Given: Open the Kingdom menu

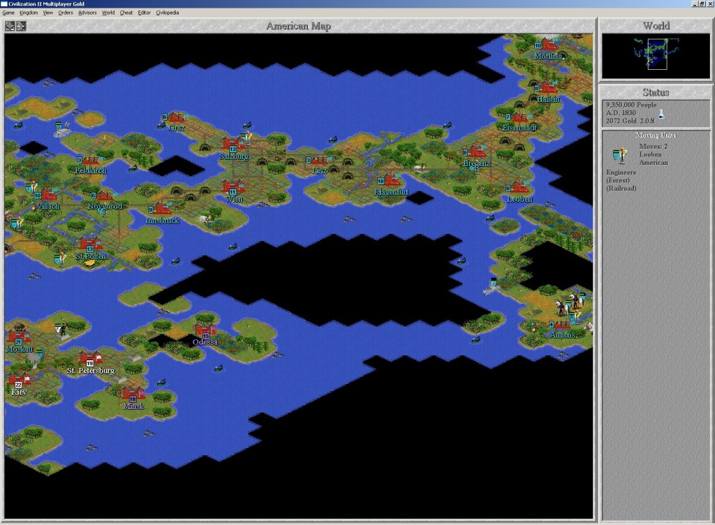Looking at the screenshot, I should 28,13.
